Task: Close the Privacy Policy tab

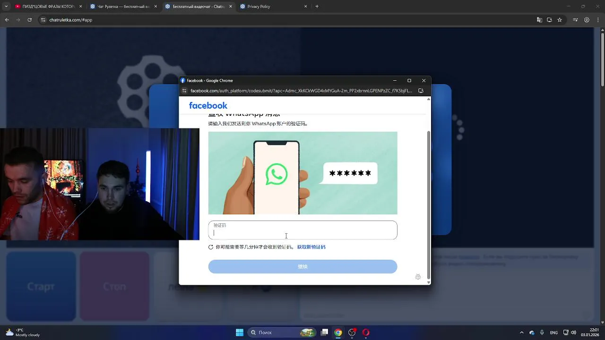Action: pos(305,7)
